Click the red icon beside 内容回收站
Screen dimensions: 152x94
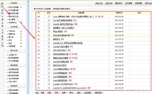pyautogui.click(x=21, y=23)
